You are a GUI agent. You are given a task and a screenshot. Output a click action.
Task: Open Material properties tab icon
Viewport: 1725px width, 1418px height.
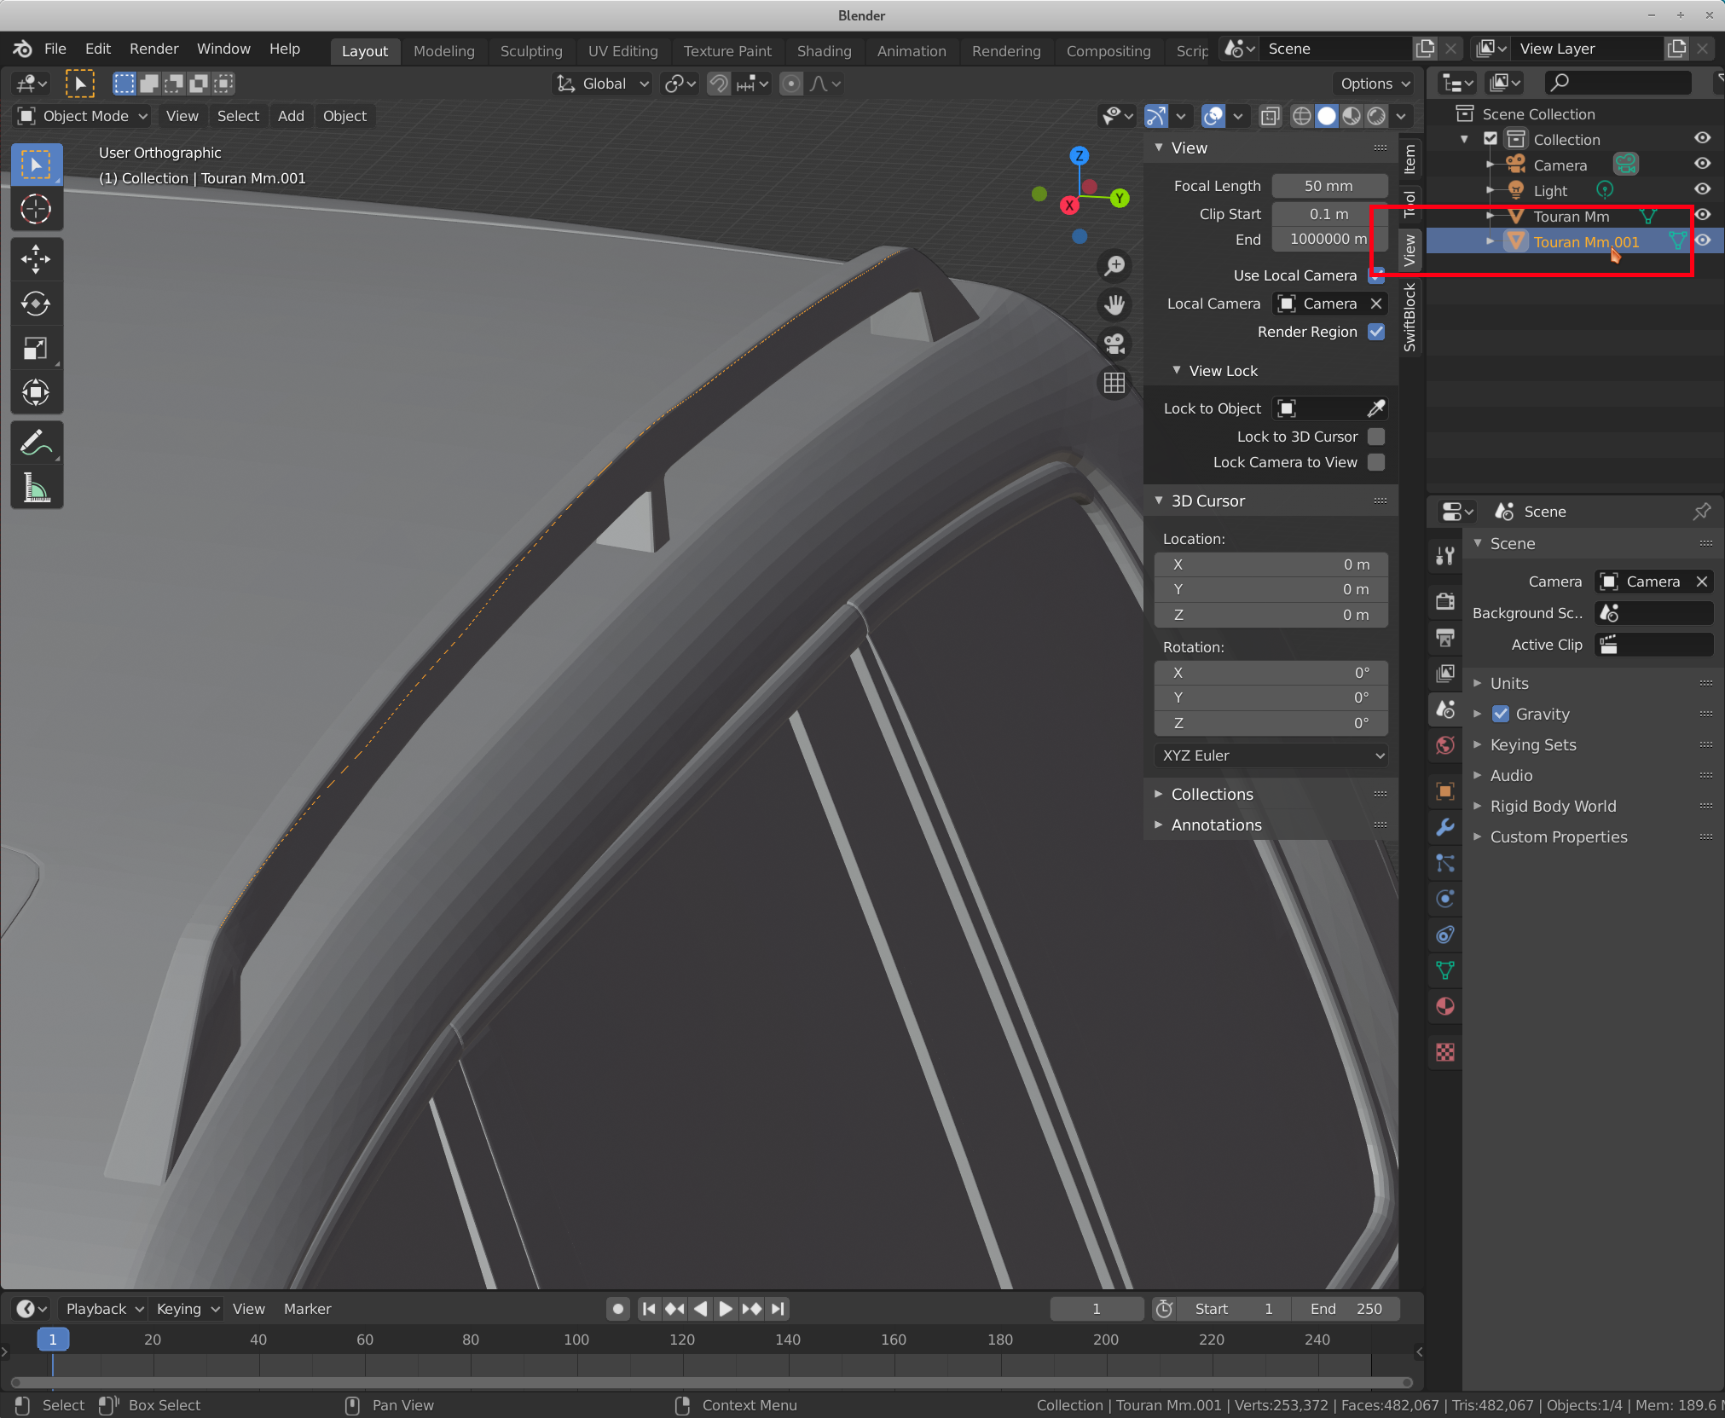1445,1006
